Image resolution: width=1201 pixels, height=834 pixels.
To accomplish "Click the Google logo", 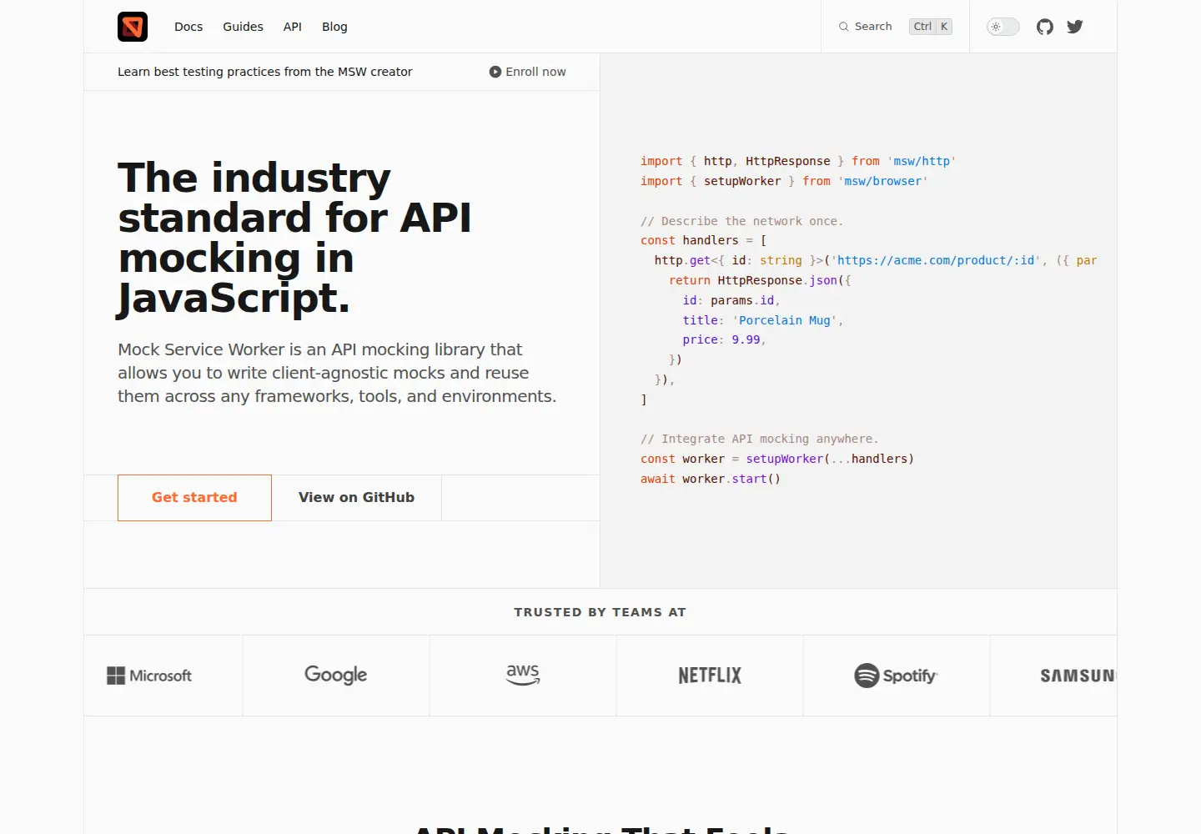I will (336, 675).
